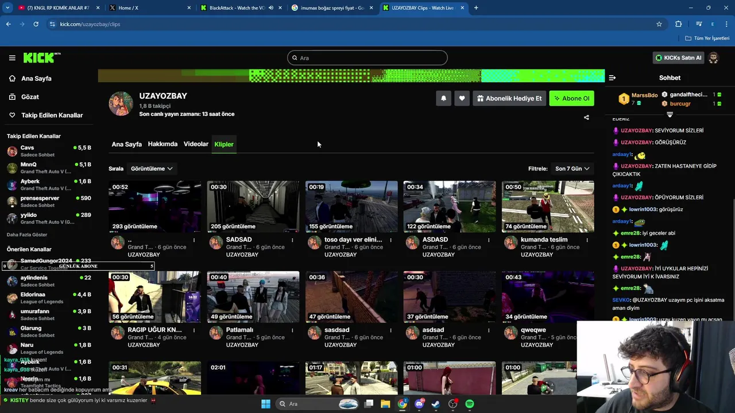The image size is (735, 413).
Task: Switch to the Videolar tab
Action: (x=196, y=144)
